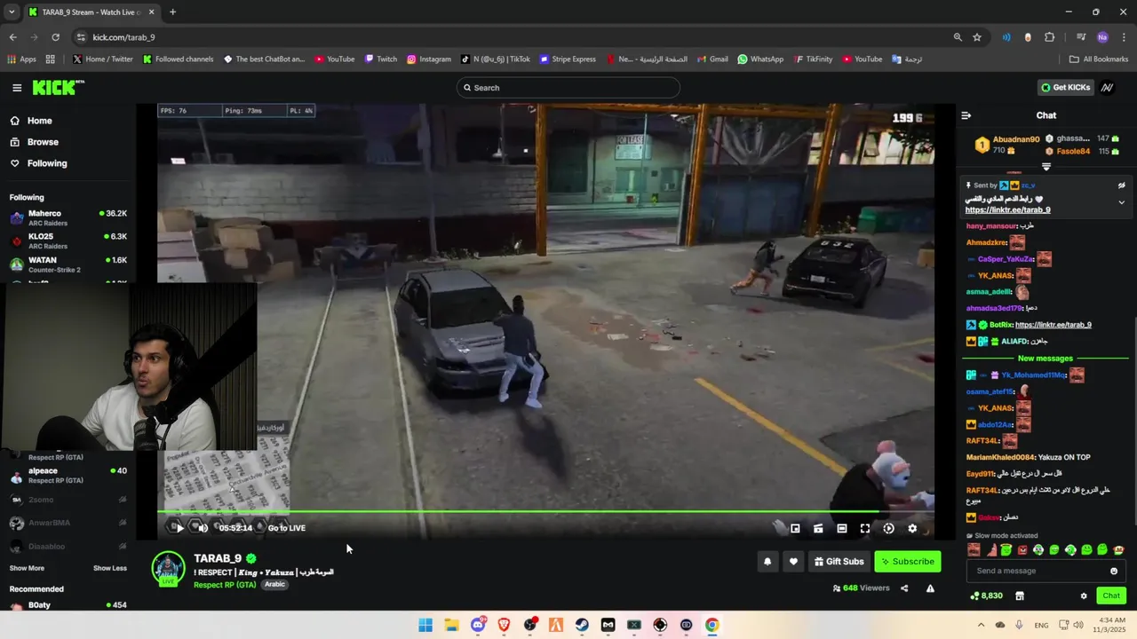This screenshot has width=1137, height=639.
Task: Open the linktr.ee/tarab_9 pinned link
Action: [1007, 210]
